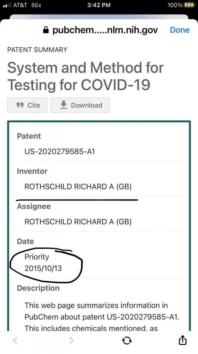Tap the cellular signal bars
Screen dimensions: 198x354
click(x=7, y=5)
